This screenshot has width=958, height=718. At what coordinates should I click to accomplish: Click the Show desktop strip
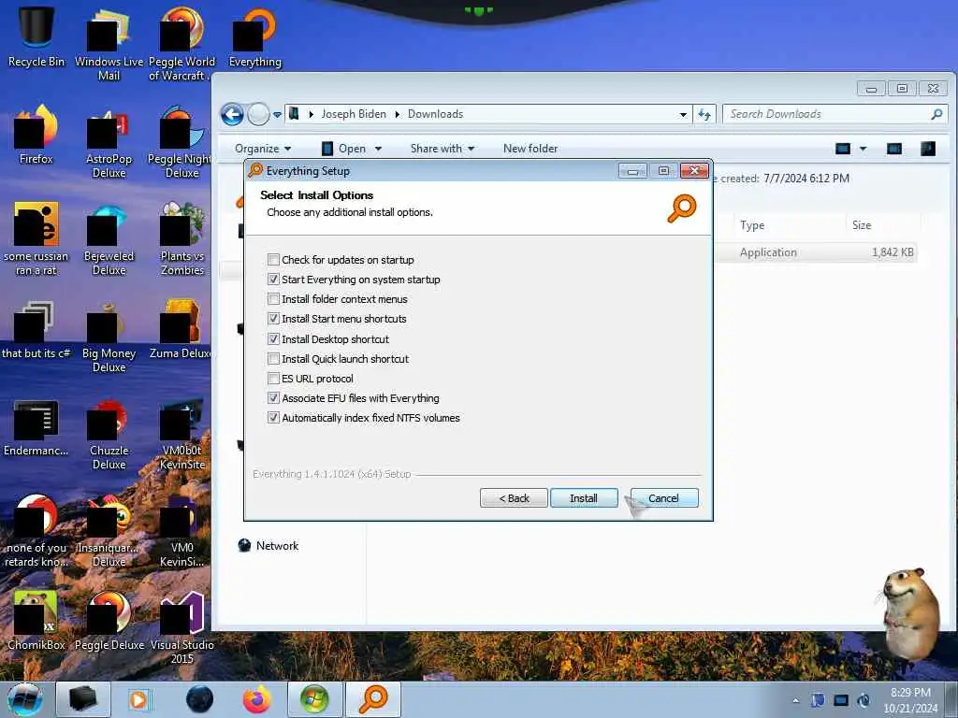tap(952, 699)
